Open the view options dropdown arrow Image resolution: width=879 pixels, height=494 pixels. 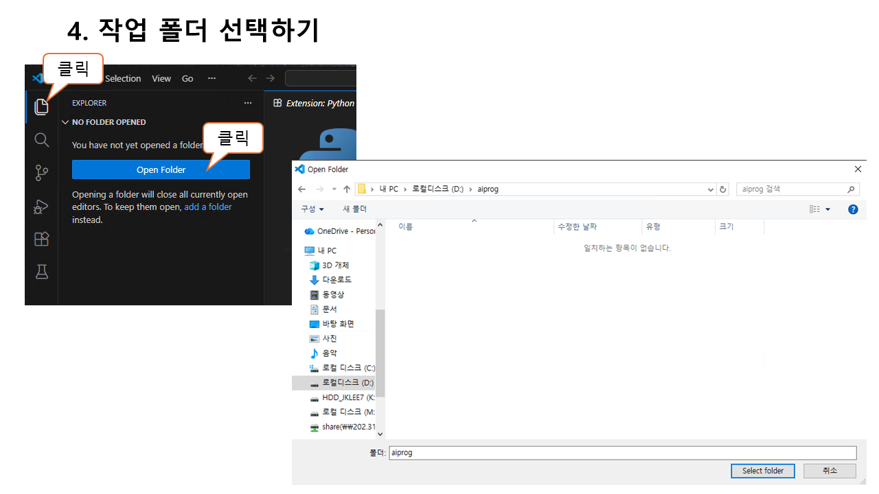(827, 209)
